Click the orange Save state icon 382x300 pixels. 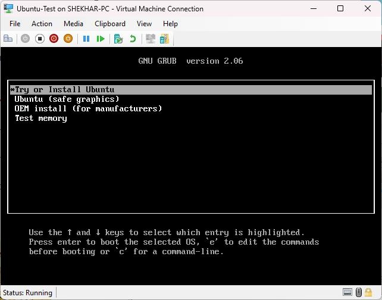[68, 39]
